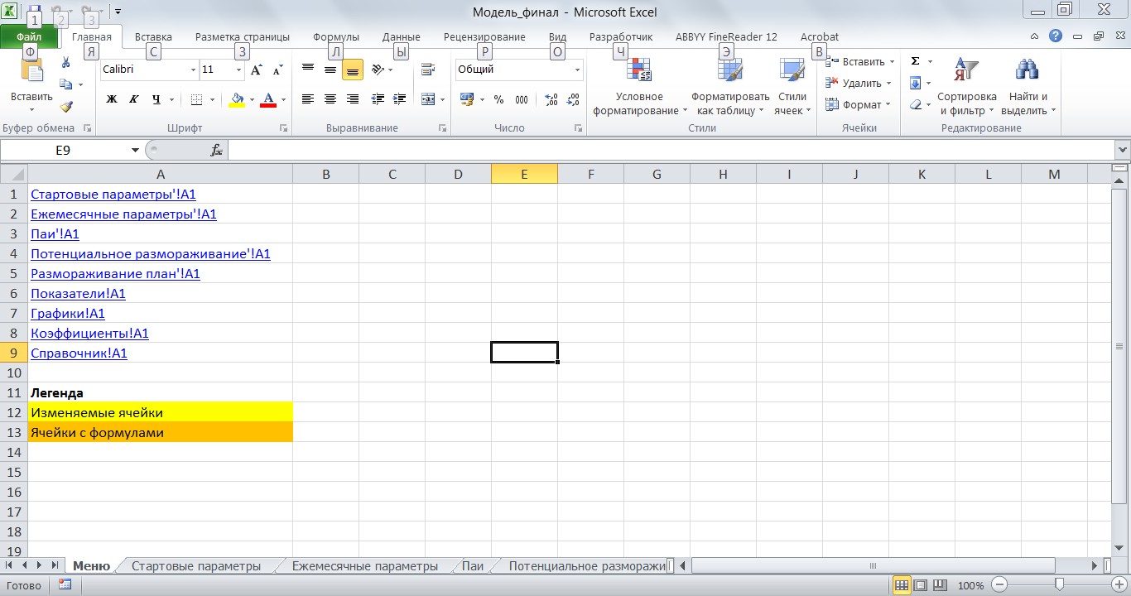Open the Name Box dropdown arrow
The image size is (1131, 596).
click(136, 150)
